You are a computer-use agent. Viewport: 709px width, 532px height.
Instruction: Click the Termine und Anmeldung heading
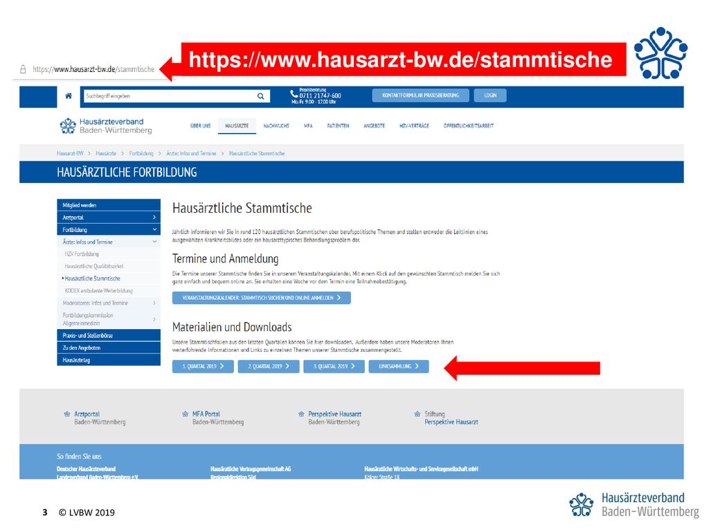(225, 259)
